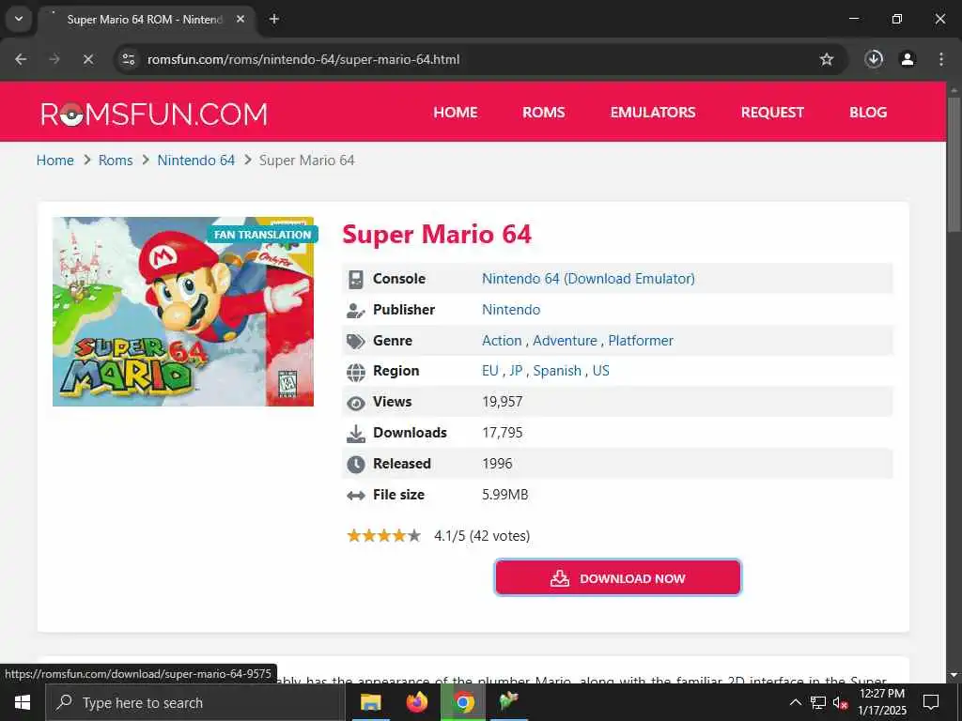Click the DOWNLOAD NOW button
The width and height of the screenshot is (962, 721).
tap(618, 577)
